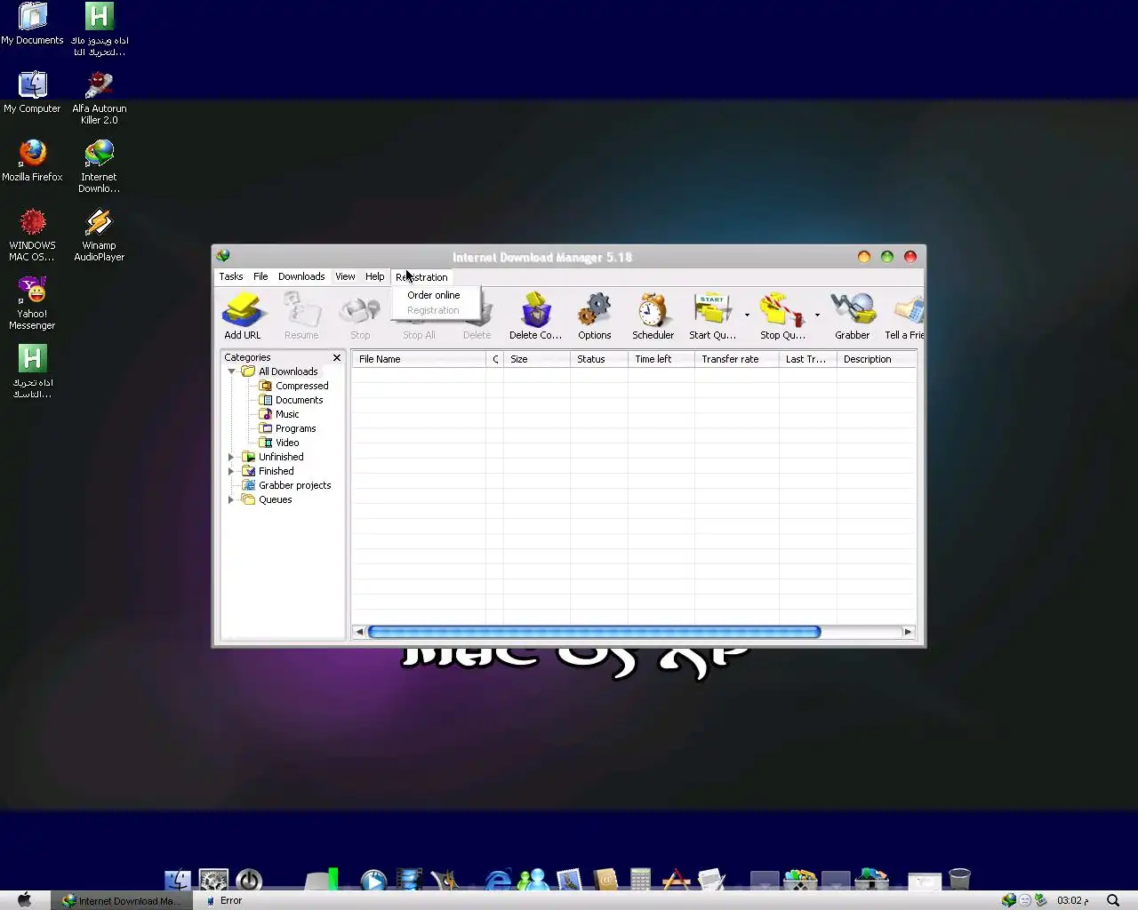Open WINDOWS MAC OS desktop icon

32,235
